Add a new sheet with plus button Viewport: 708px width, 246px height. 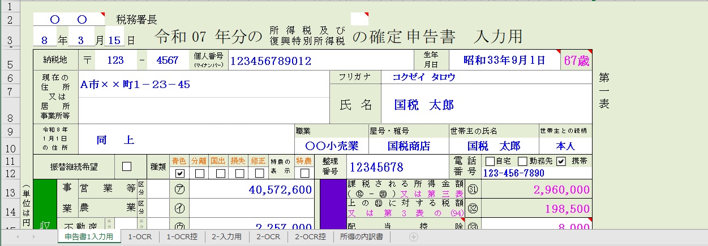[x=413, y=237]
